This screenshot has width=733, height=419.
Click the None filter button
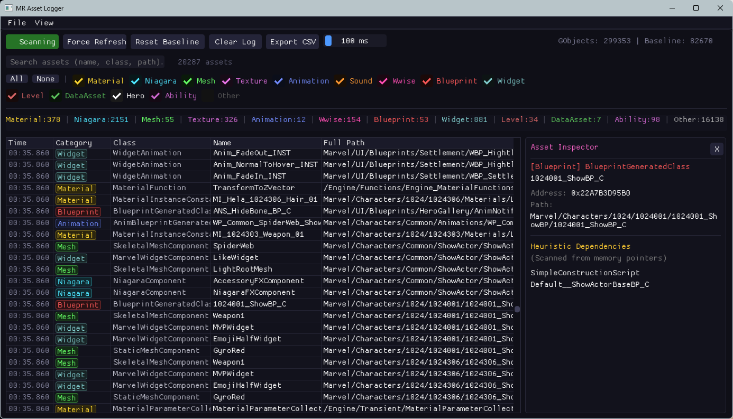tap(45, 79)
